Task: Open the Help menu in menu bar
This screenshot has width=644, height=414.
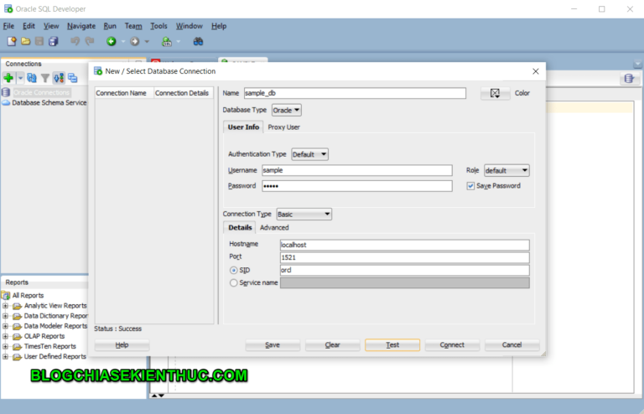Action: click(x=219, y=26)
